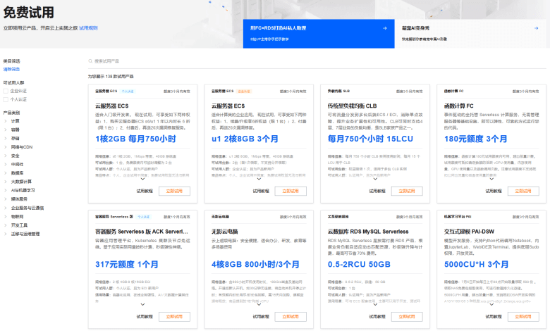
Task: Expand the 网络与CDN category chevron
Action: click(x=5, y=147)
